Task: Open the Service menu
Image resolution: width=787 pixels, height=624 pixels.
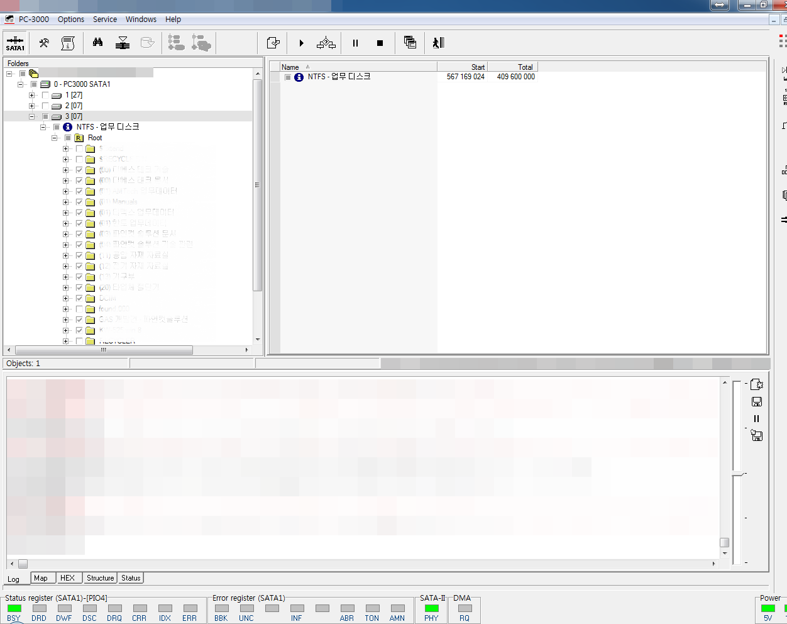Action: coord(105,19)
